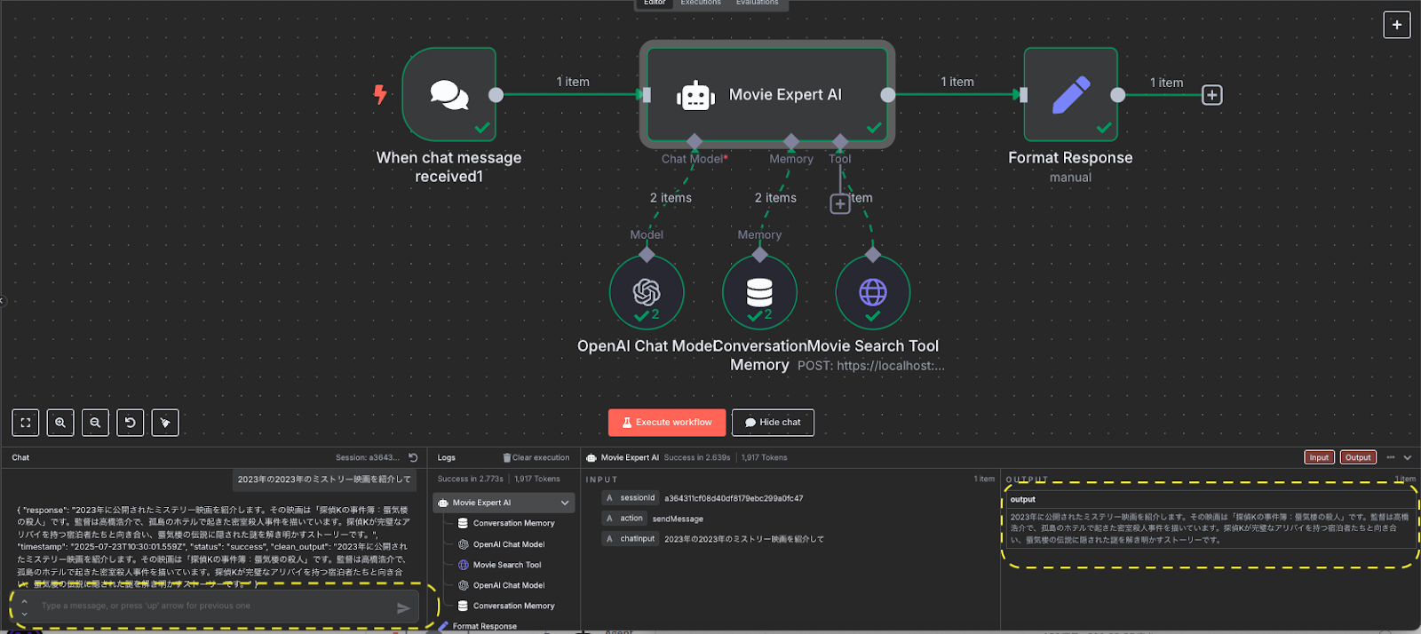Screen dimensions: 1421x634
Task: Click the Session: a3643... label in chat header
Action: 368,458
